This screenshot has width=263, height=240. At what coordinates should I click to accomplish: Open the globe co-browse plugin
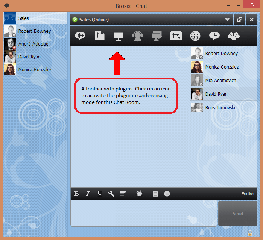[x=195, y=36]
